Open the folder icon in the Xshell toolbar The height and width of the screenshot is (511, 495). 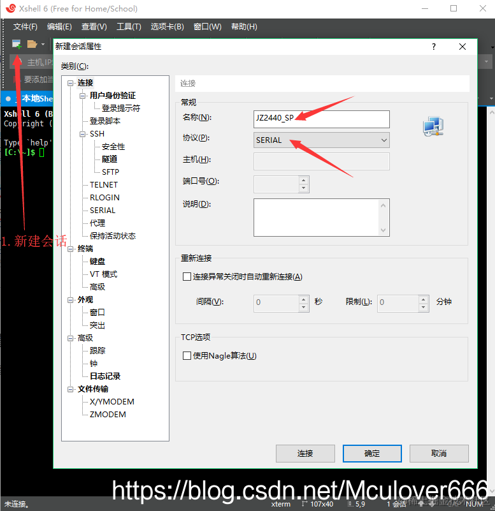pos(32,44)
